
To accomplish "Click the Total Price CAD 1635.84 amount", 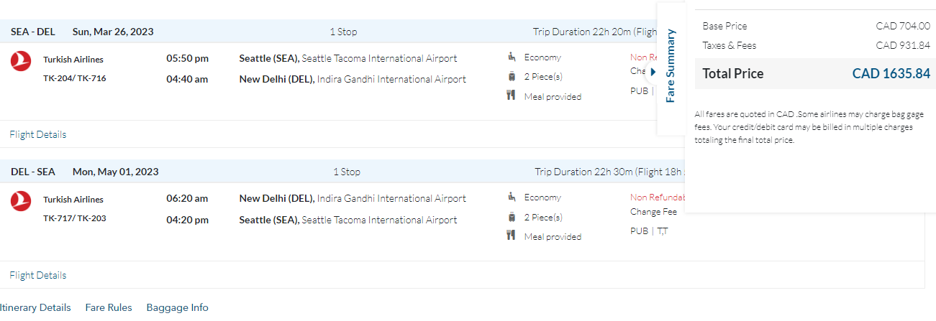I will point(891,73).
